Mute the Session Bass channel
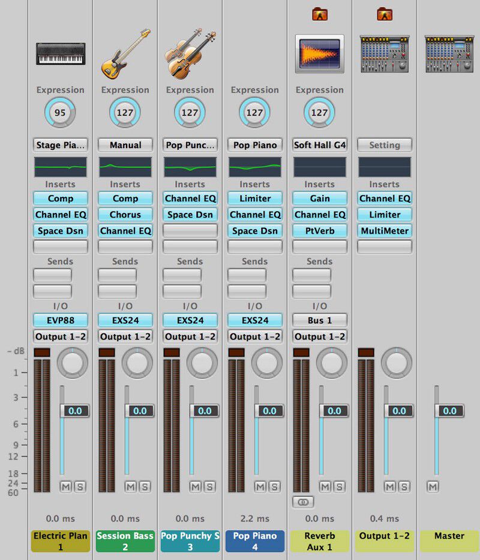The image size is (480, 560). [x=130, y=487]
